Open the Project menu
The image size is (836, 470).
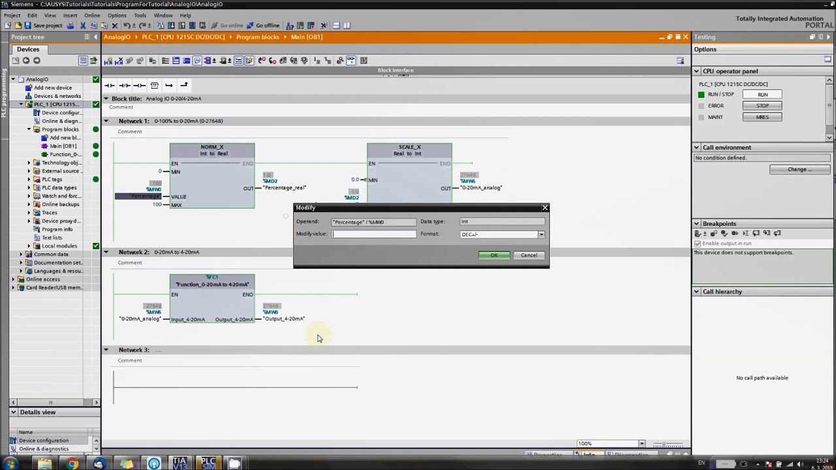coord(12,15)
